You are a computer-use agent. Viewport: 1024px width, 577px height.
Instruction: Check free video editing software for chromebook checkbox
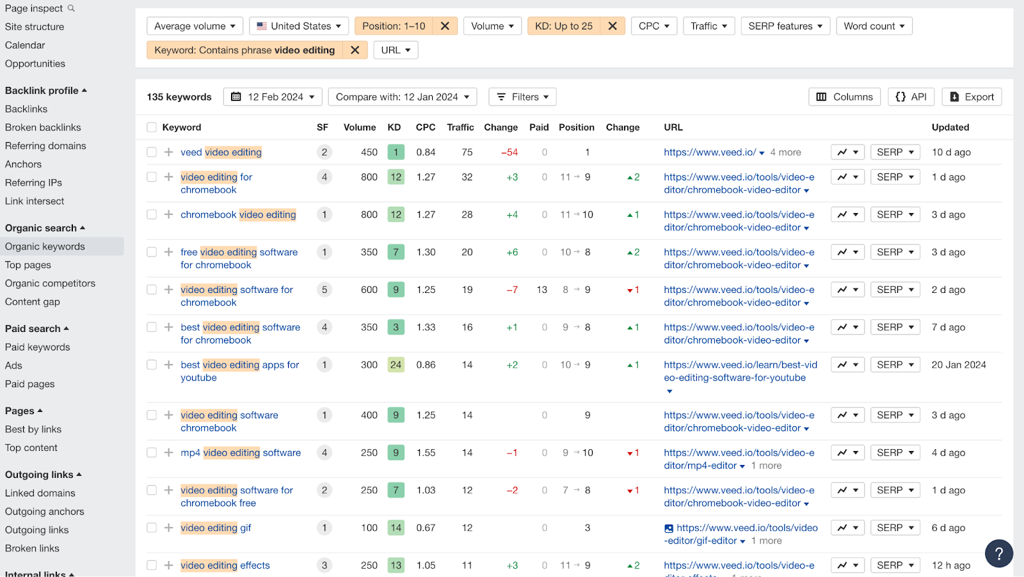tap(152, 252)
